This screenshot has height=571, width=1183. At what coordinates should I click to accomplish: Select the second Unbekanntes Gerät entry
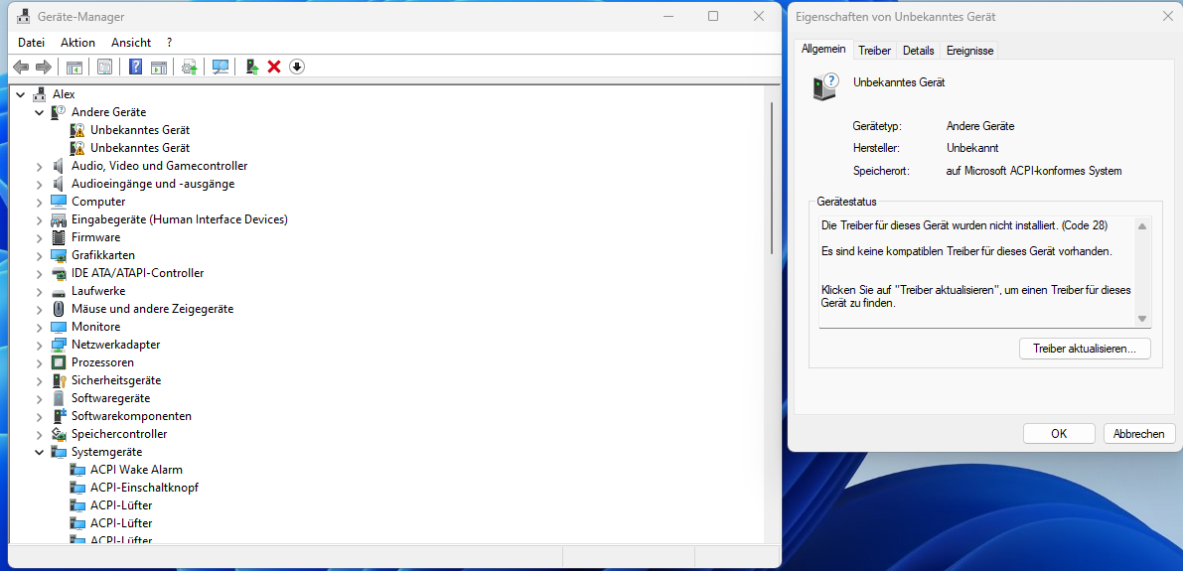(x=140, y=148)
